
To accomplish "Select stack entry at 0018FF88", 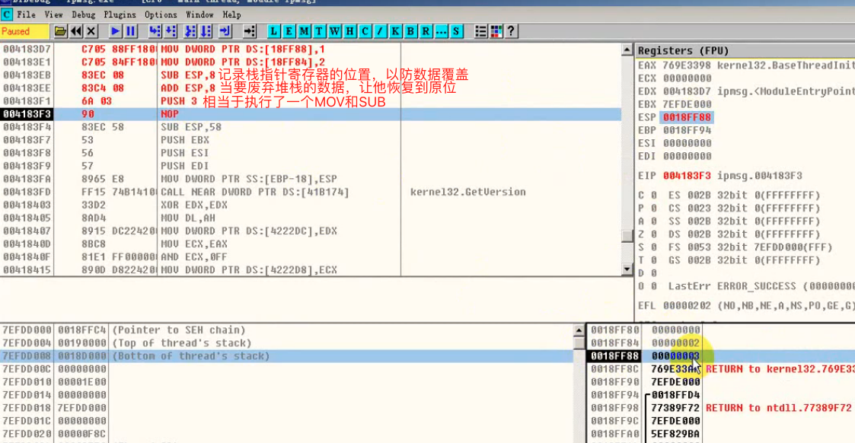I will [x=721, y=355].
